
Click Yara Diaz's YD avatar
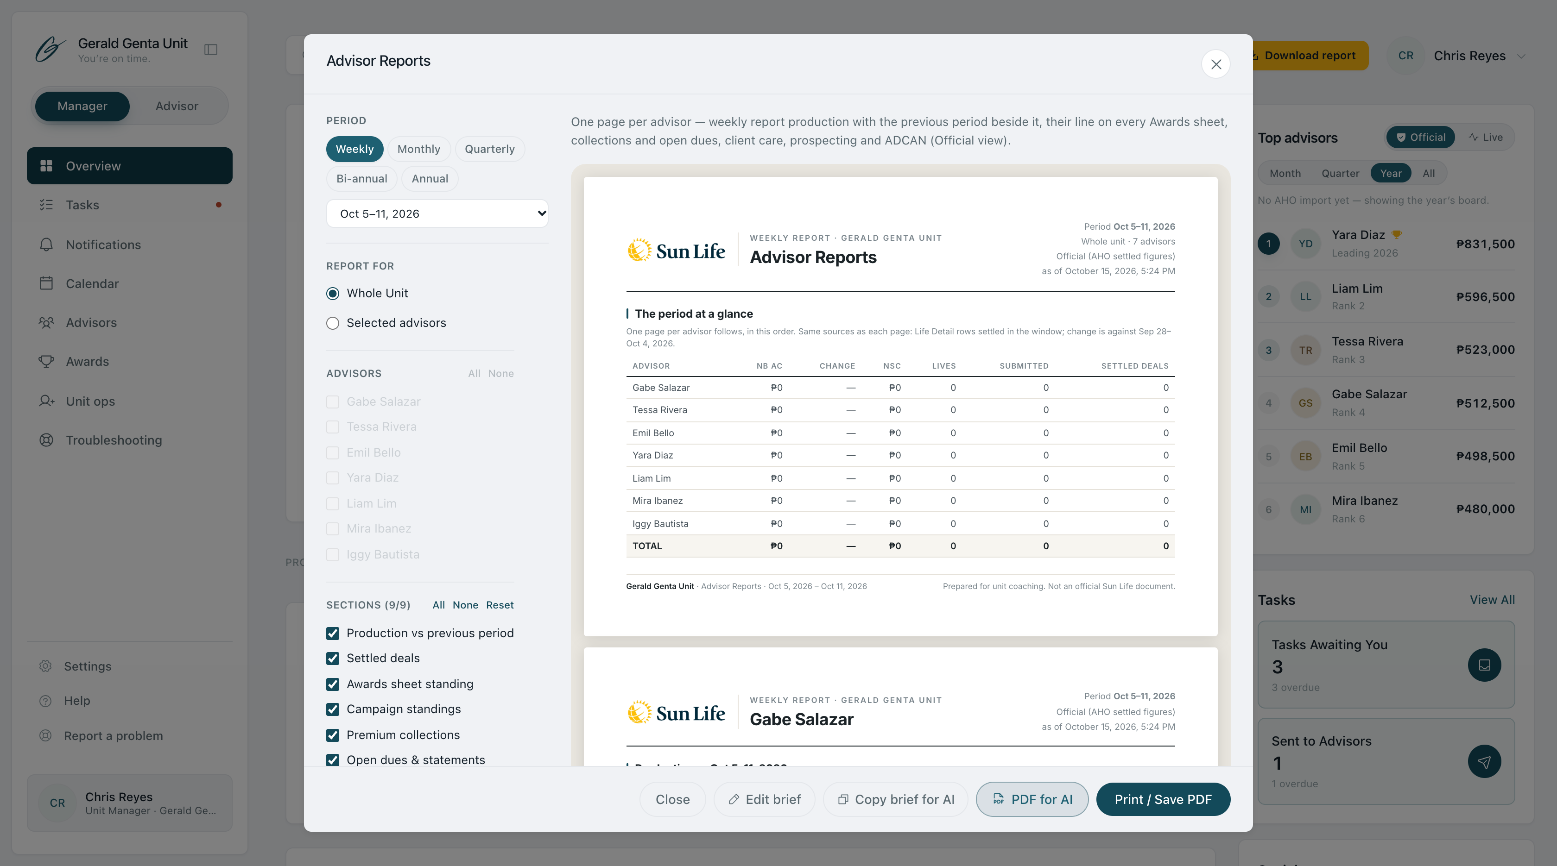pos(1305,244)
